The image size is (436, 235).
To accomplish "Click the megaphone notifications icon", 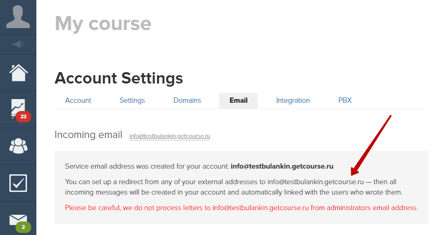I will [x=18, y=44].
